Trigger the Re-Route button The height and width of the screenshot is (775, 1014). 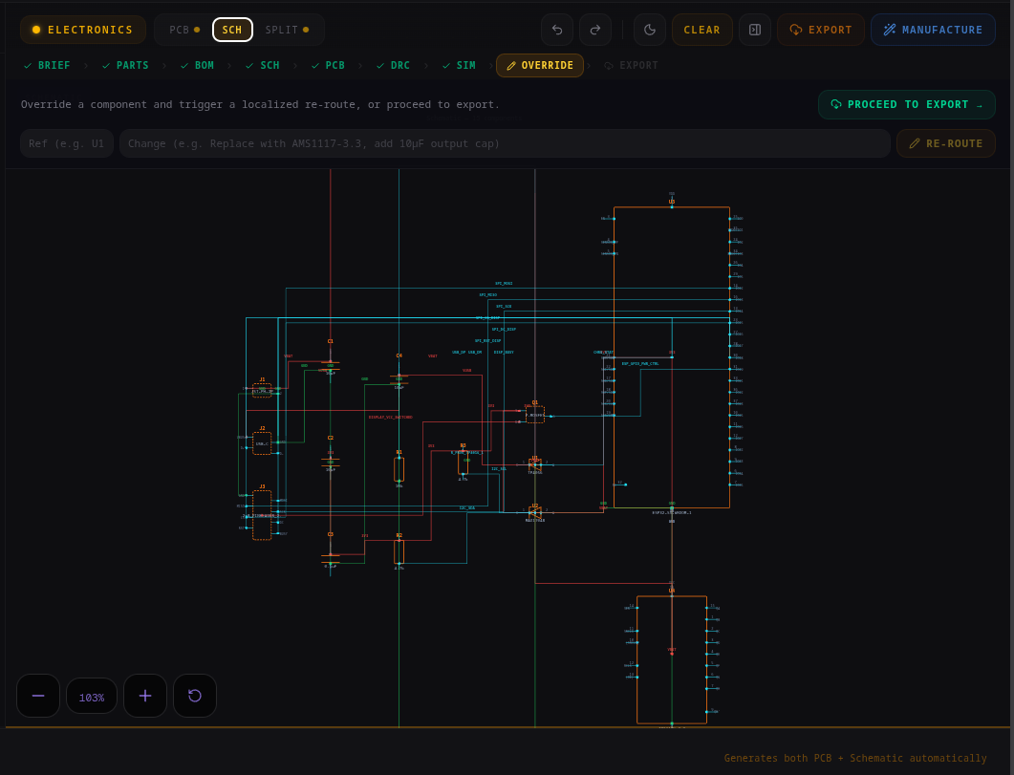click(946, 142)
